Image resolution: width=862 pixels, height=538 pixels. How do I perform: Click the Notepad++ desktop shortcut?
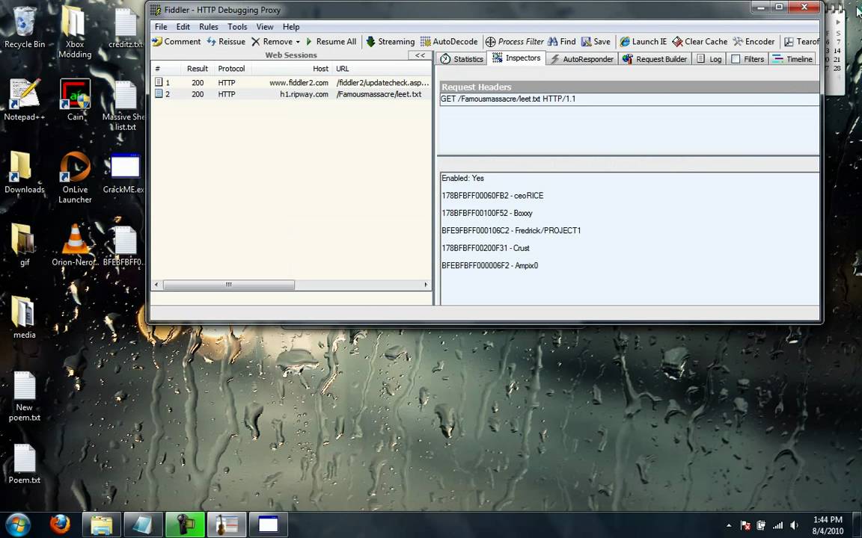[24, 100]
